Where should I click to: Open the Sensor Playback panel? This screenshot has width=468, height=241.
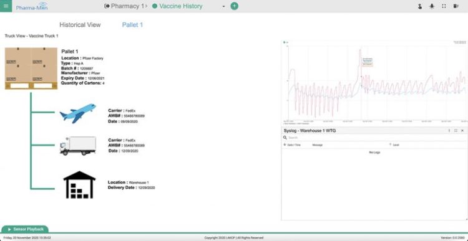25,229
